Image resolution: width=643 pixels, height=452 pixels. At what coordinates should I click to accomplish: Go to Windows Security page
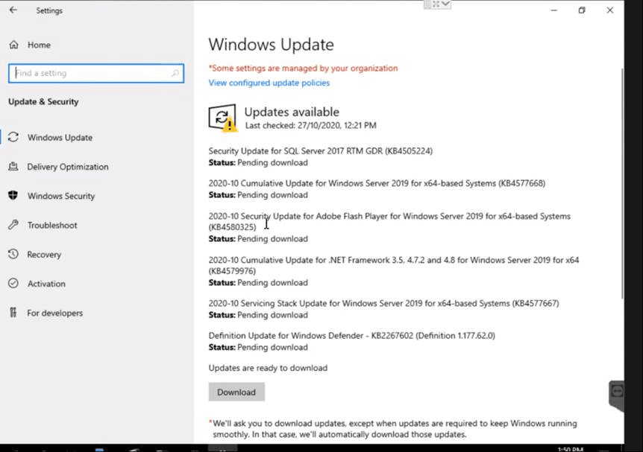coord(61,196)
